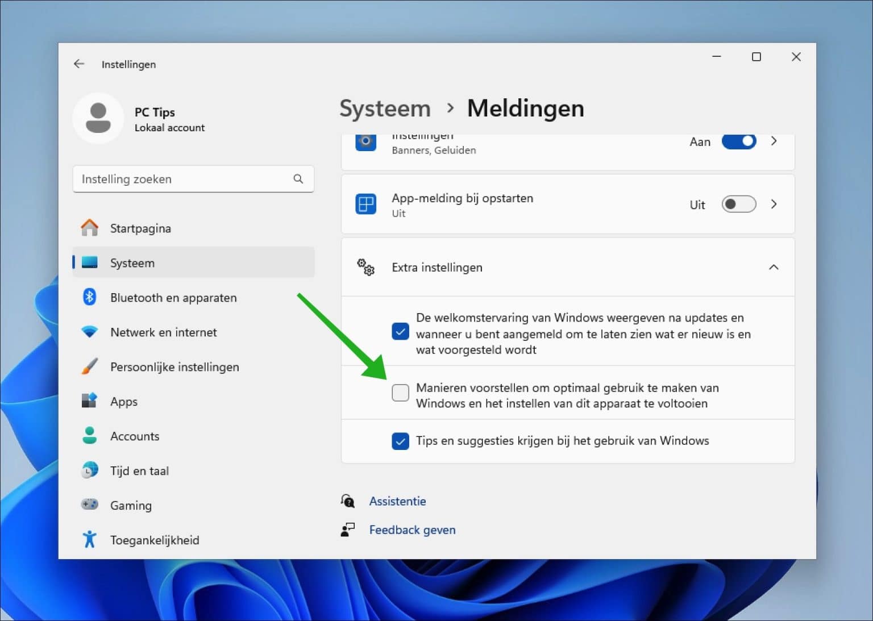Open Tijd en taal via its clock icon
The image size is (873, 621).
point(89,470)
